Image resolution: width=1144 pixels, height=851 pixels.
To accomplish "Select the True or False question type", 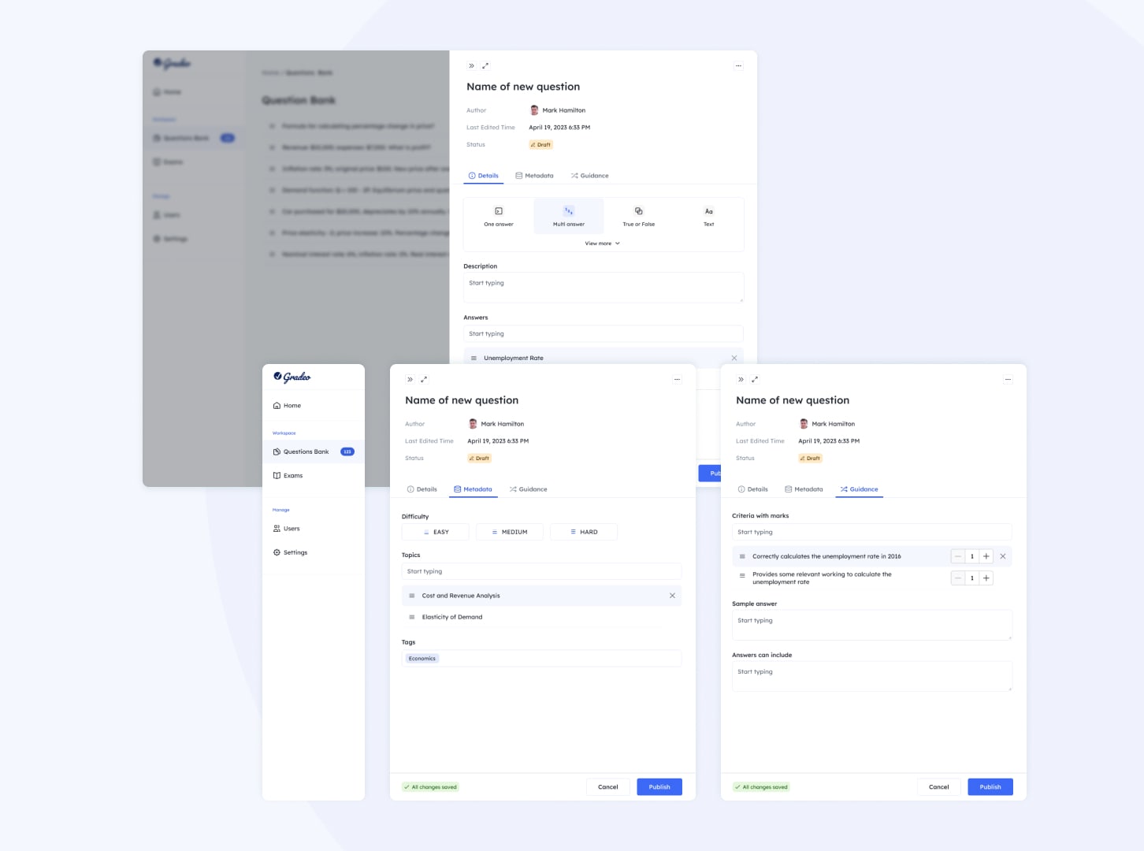I will pos(638,217).
